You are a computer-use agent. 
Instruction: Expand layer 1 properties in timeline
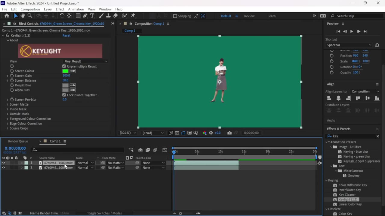pos(22,163)
